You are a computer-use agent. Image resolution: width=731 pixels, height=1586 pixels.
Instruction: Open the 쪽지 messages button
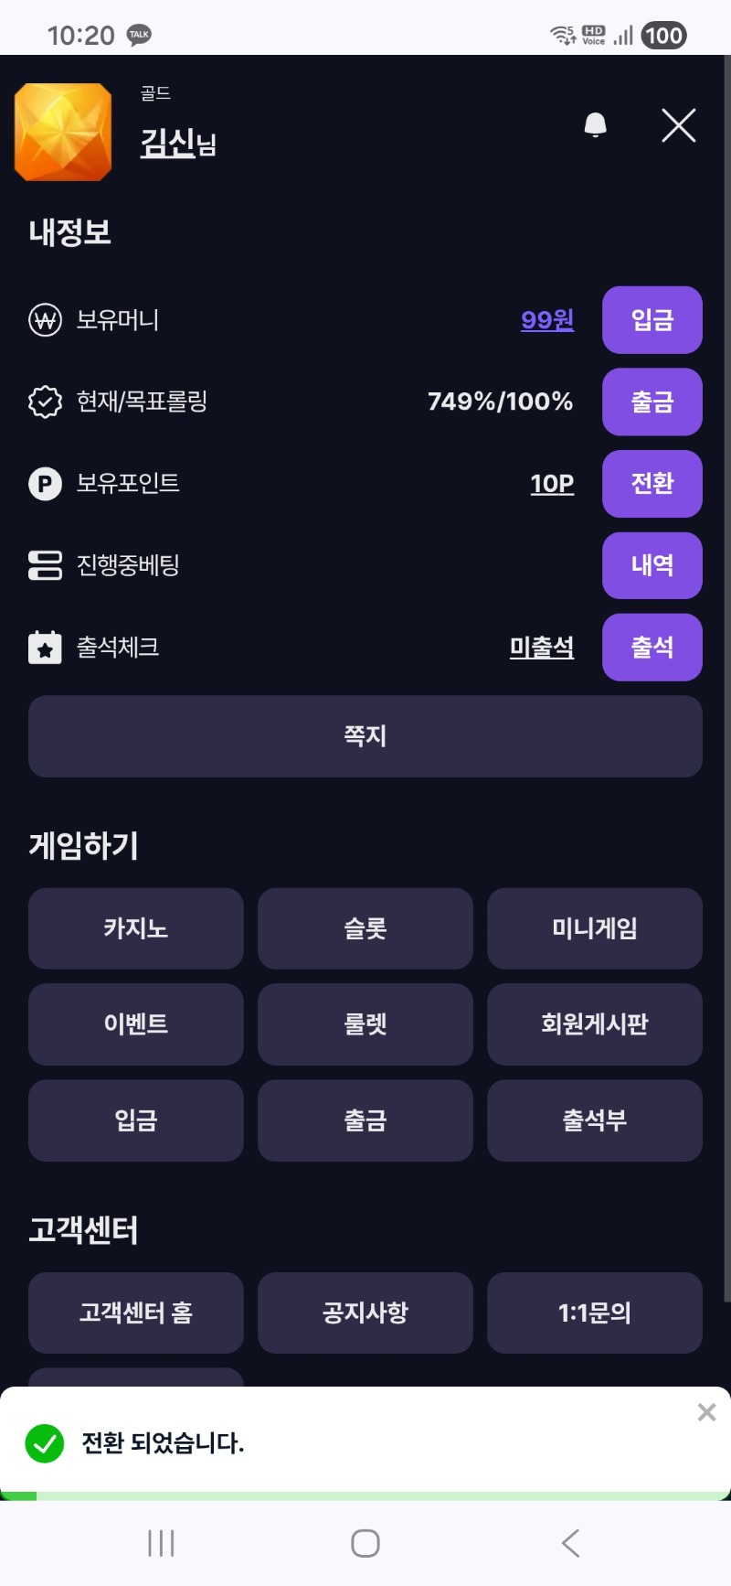pos(365,736)
